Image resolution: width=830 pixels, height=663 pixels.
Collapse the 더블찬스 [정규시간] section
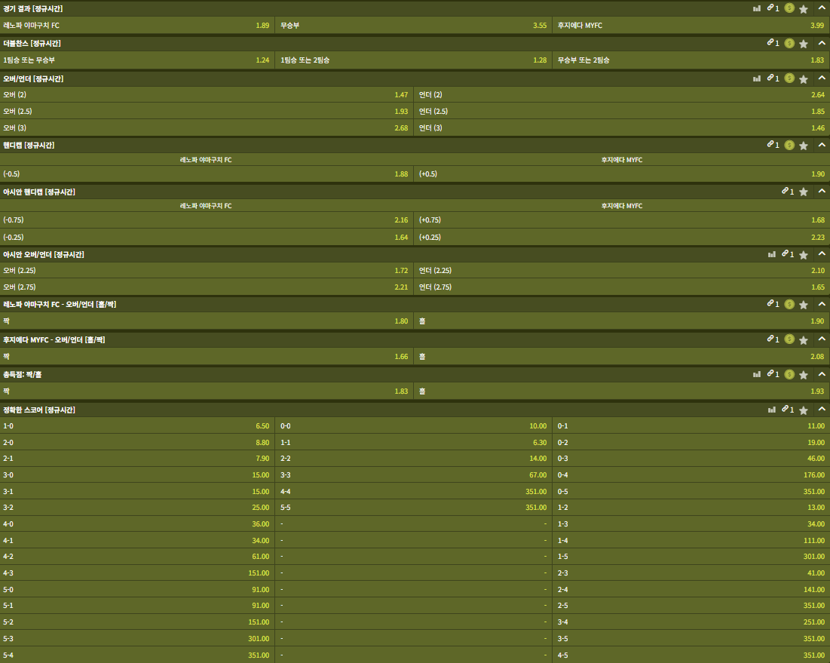point(822,44)
